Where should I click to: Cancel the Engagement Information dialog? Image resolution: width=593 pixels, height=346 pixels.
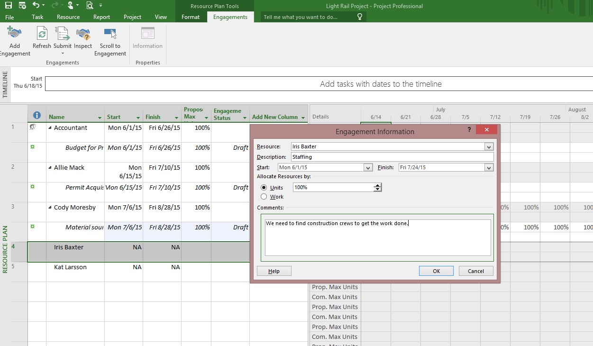[475, 271]
